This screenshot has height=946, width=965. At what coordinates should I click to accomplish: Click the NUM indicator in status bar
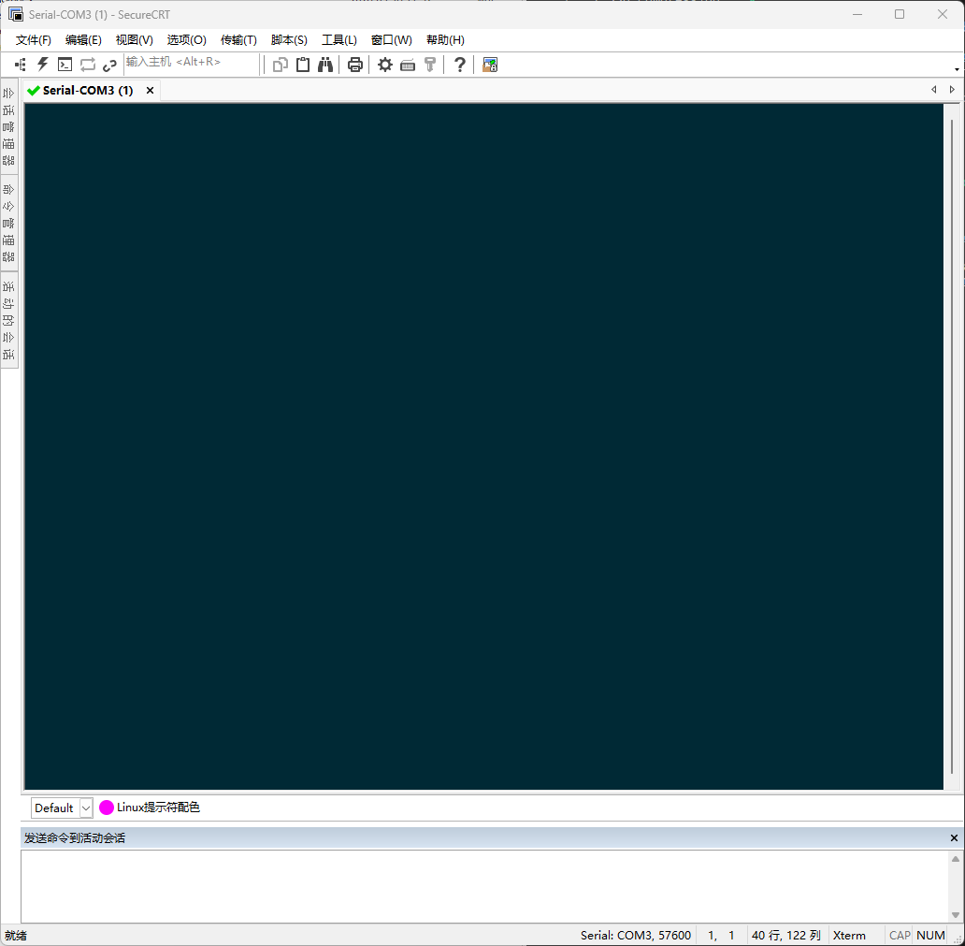[930, 936]
